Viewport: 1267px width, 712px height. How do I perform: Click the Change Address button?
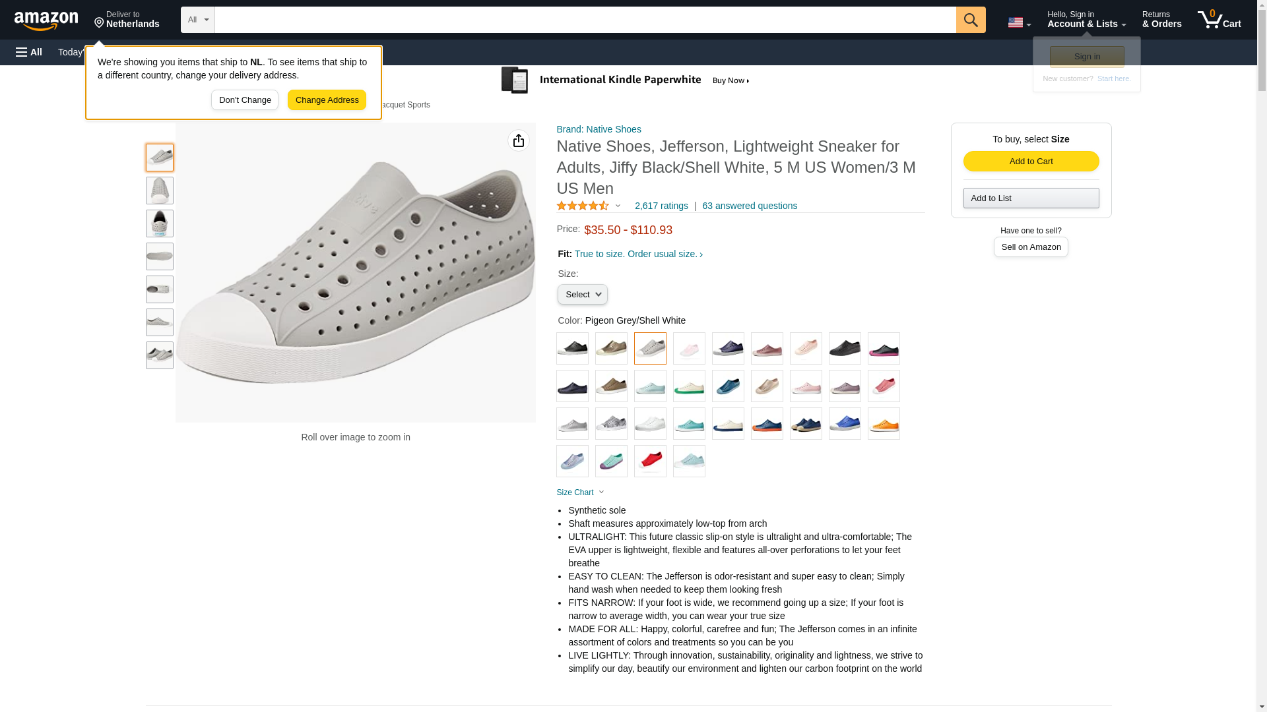coord(327,100)
